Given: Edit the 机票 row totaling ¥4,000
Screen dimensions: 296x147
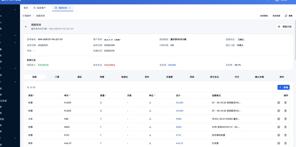Looking at the screenshot, I should (x=279, y=111).
